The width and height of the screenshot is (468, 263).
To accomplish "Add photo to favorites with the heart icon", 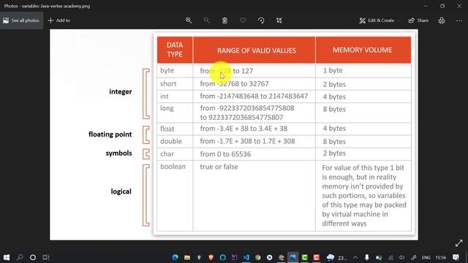I will point(243,20).
